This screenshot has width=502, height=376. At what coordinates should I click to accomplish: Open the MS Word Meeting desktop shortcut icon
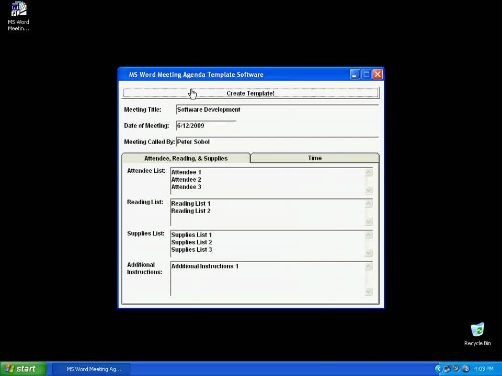(19, 16)
